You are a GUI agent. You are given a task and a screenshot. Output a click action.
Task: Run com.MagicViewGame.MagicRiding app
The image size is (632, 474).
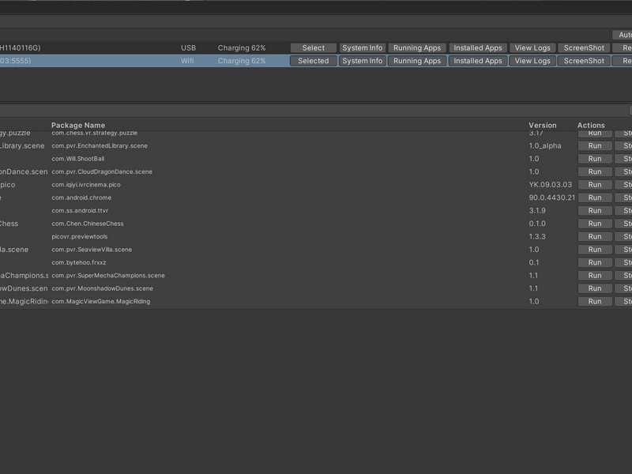point(595,302)
